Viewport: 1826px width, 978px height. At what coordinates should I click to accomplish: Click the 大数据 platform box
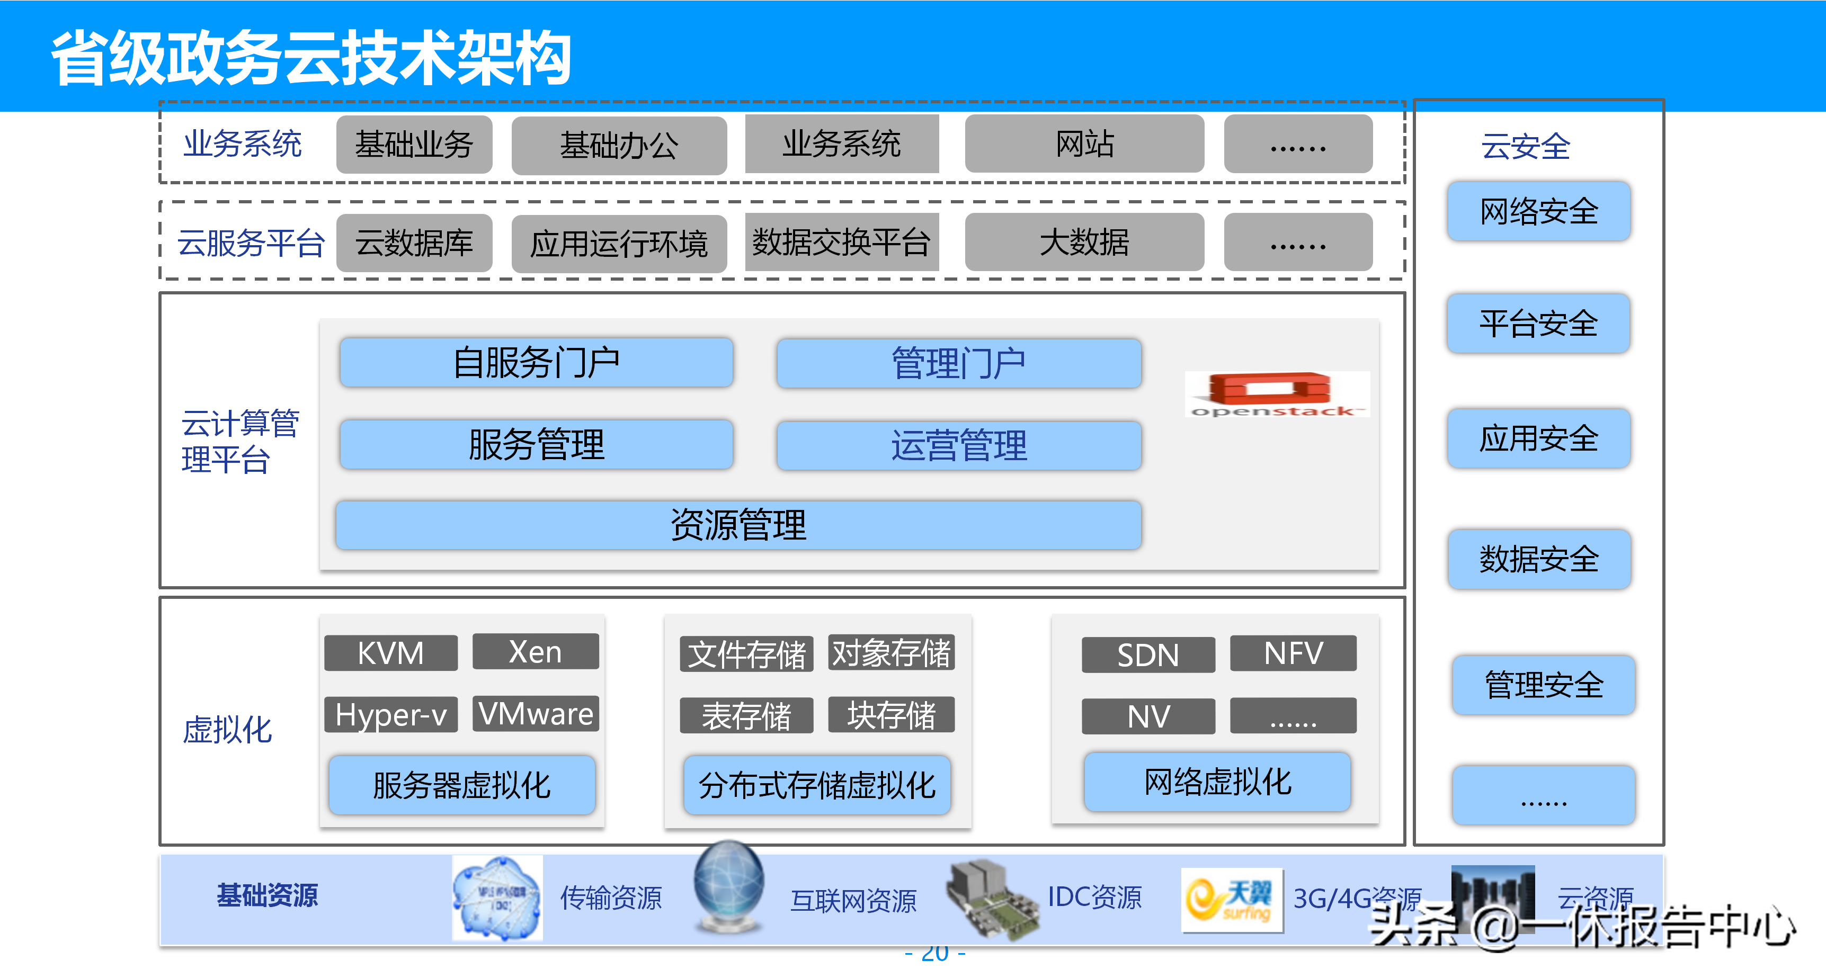point(1084,243)
